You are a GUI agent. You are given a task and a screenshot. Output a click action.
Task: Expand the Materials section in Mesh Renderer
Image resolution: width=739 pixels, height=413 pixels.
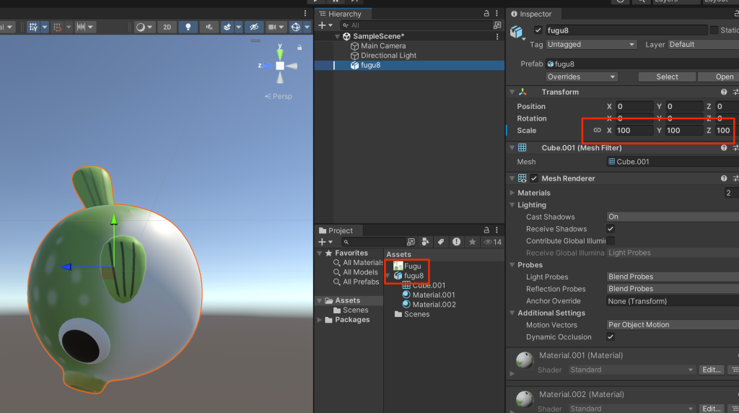point(512,193)
